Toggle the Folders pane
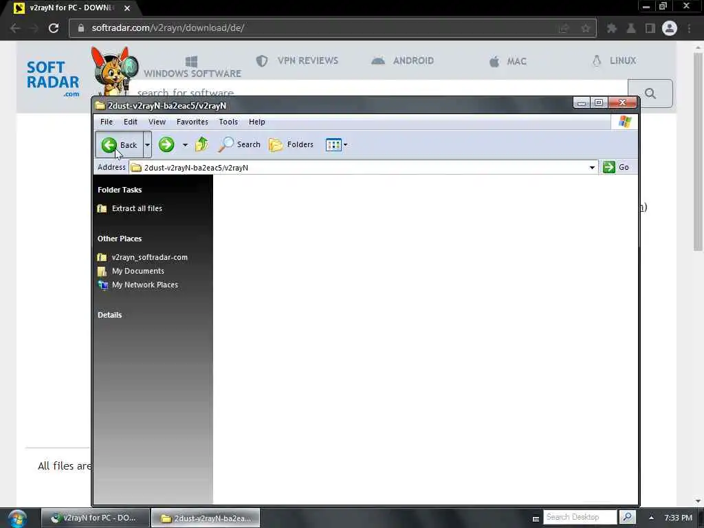The height and width of the screenshot is (528, 704). click(291, 144)
